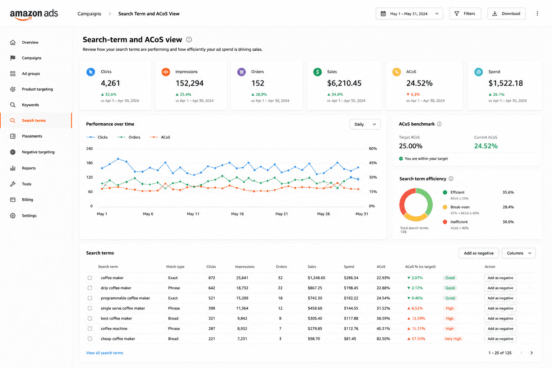Click the Campaigns breadcrumb link

pos(89,14)
